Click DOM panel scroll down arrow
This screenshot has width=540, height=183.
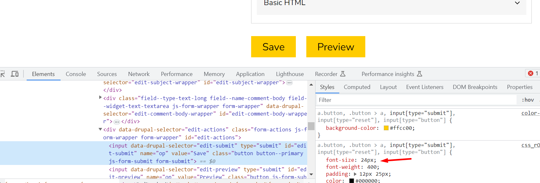(x=311, y=174)
